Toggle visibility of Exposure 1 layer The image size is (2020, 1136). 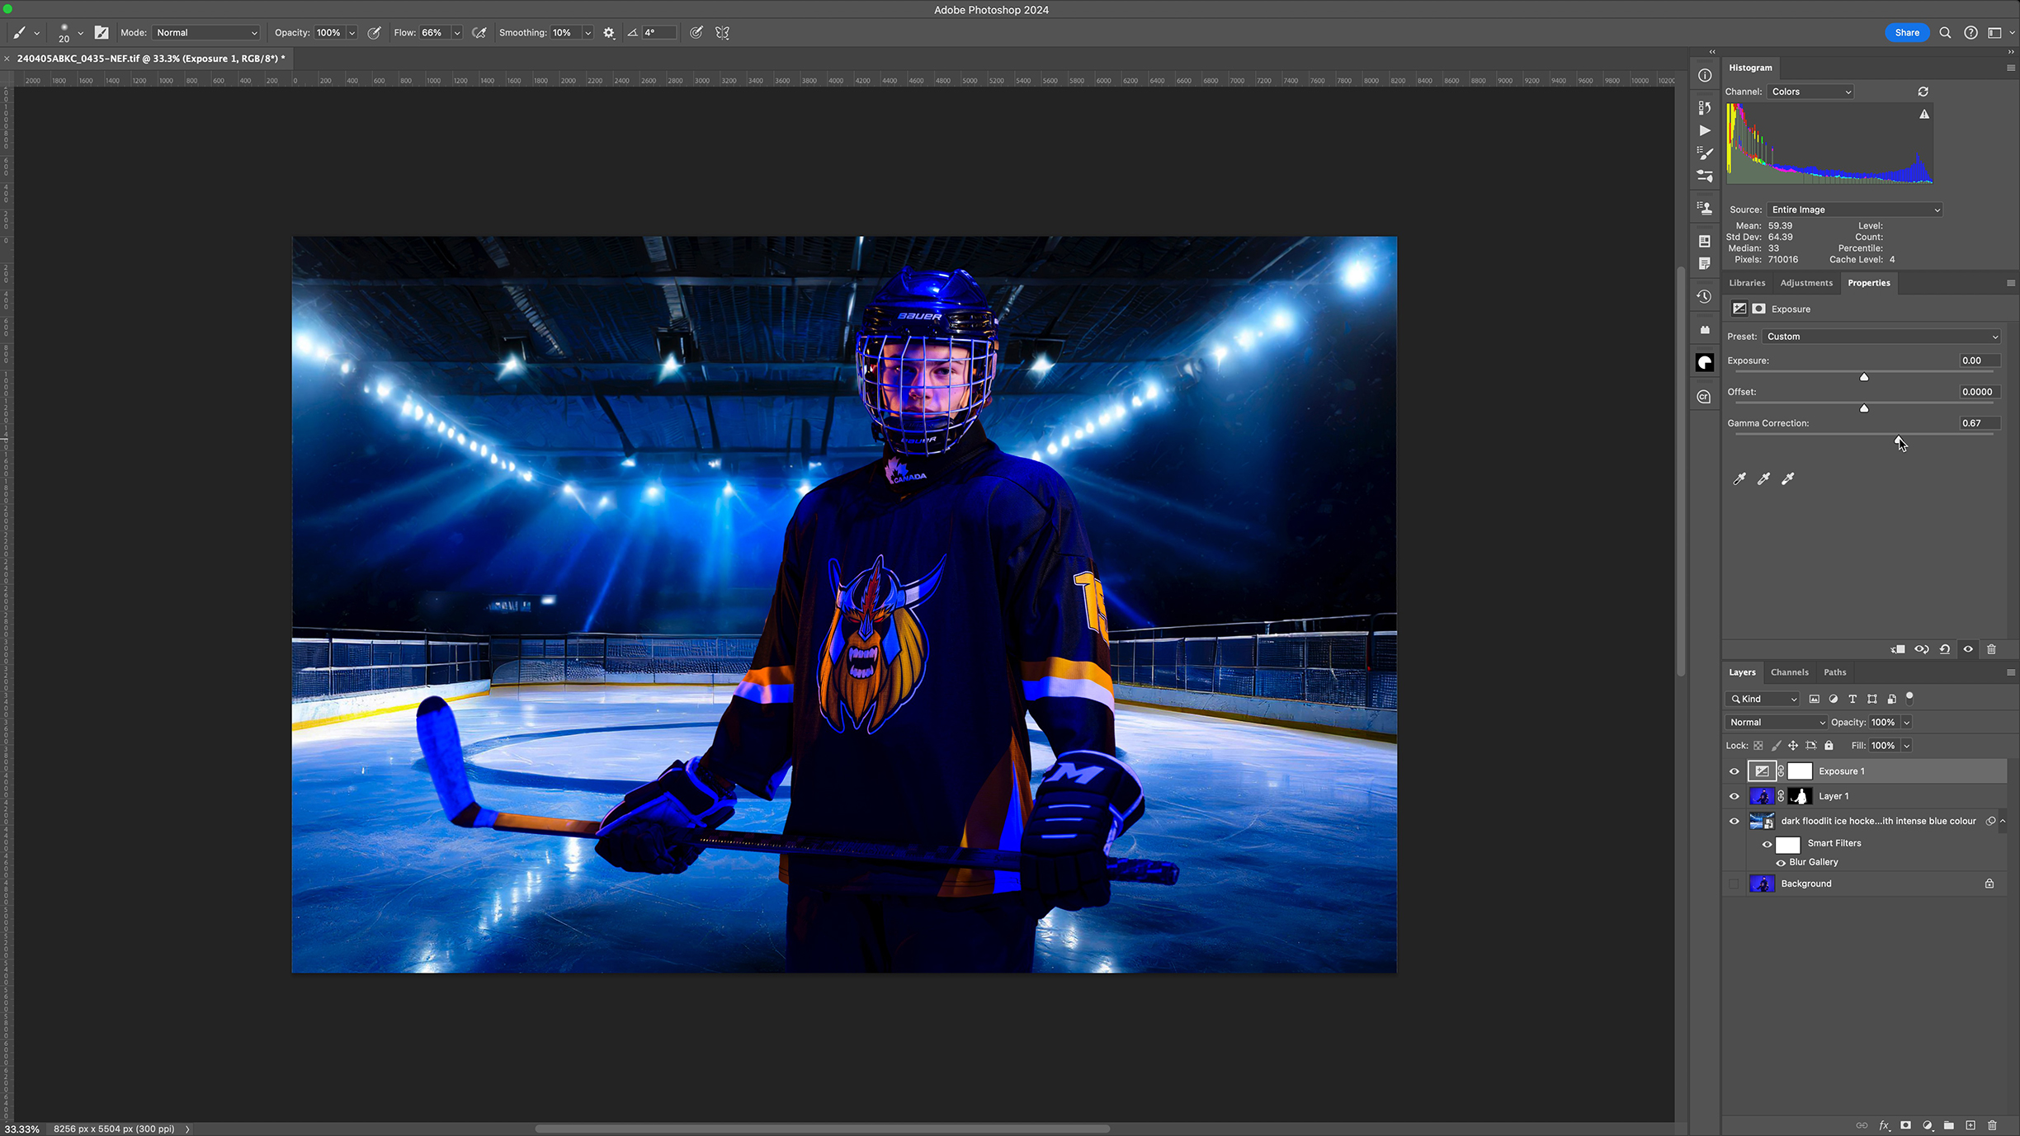point(1733,770)
